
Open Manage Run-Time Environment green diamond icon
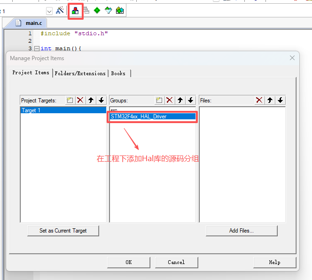pyautogui.click(x=97, y=10)
